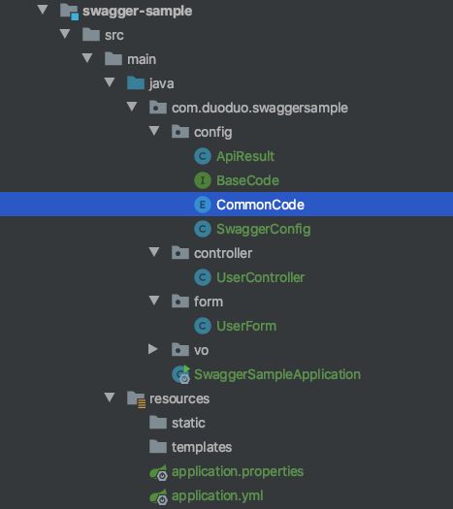Select the static folder
This screenshot has width=453, height=509.
coord(188,423)
